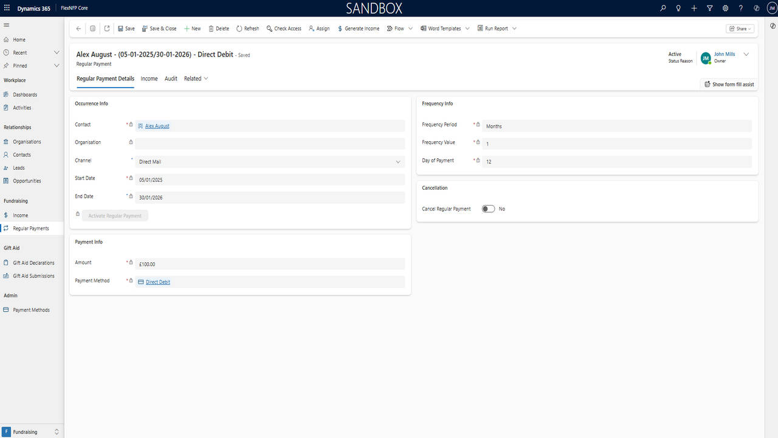The height and width of the screenshot is (438, 778).
Task: Expand the Flow dropdown
Action: [x=410, y=28]
